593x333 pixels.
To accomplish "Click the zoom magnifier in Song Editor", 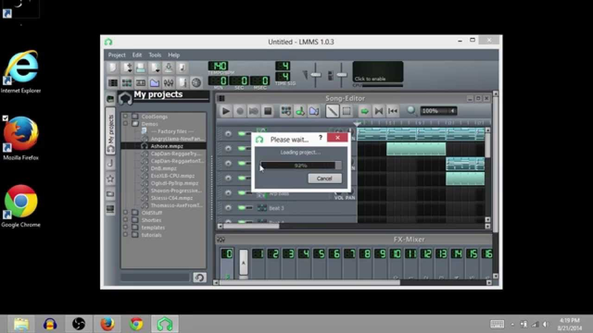I will [410, 111].
